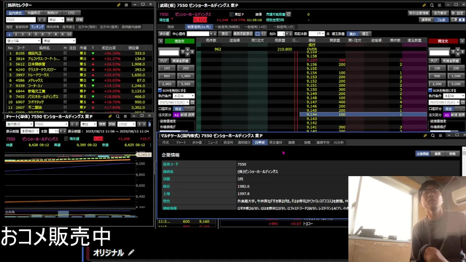Toggle SORを有効にする in sell panel
This screenshot has height=262, width=466.
tap(160, 90)
